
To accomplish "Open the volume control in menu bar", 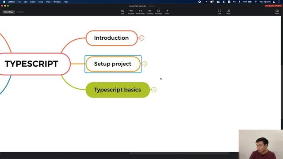I will pyautogui.click(x=234, y=2).
